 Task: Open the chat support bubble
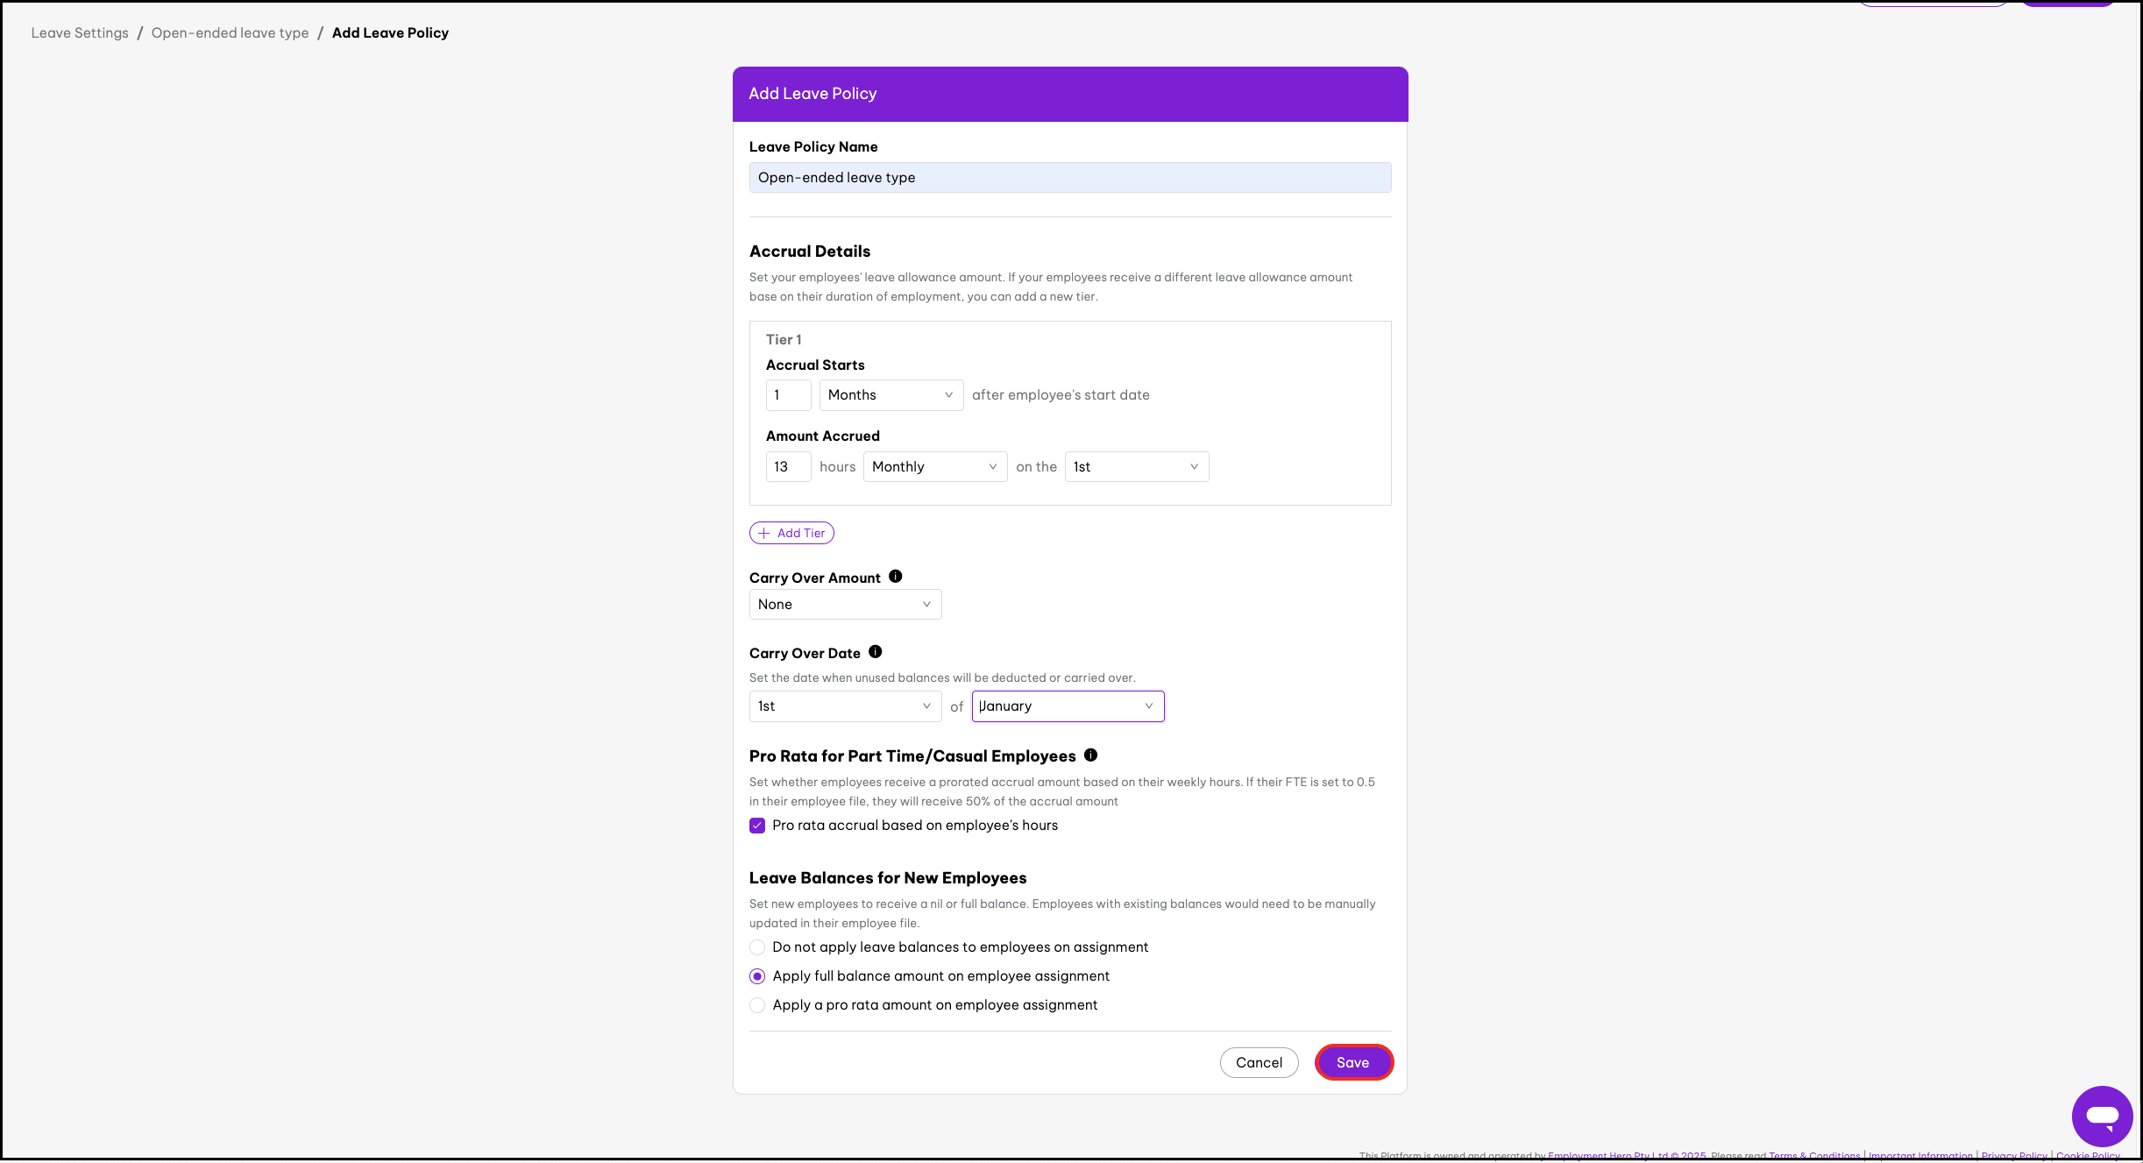pyautogui.click(x=2101, y=1115)
